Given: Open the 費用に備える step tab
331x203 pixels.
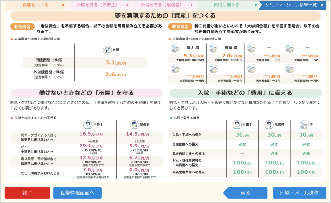Looking at the screenshot, I should [227, 5].
